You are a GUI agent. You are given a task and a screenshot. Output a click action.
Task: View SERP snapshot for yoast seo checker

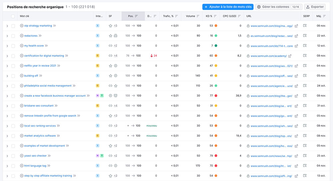tap(305, 156)
